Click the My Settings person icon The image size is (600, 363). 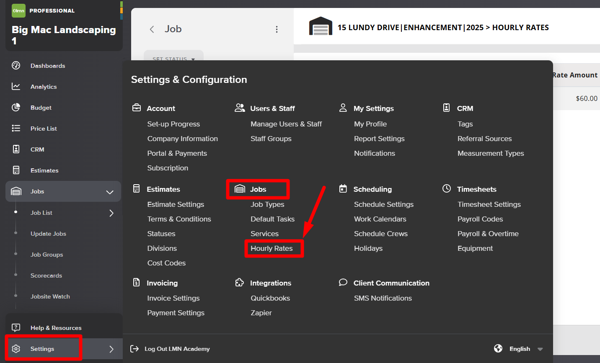343,108
